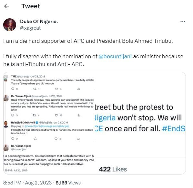Open the 422 Likes count
Image resolution: width=193 pixels, height=188 pixels.
point(113,169)
